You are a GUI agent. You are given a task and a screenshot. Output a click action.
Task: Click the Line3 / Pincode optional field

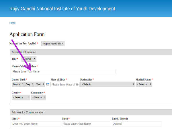pyautogui.click(x=136, y=124)
